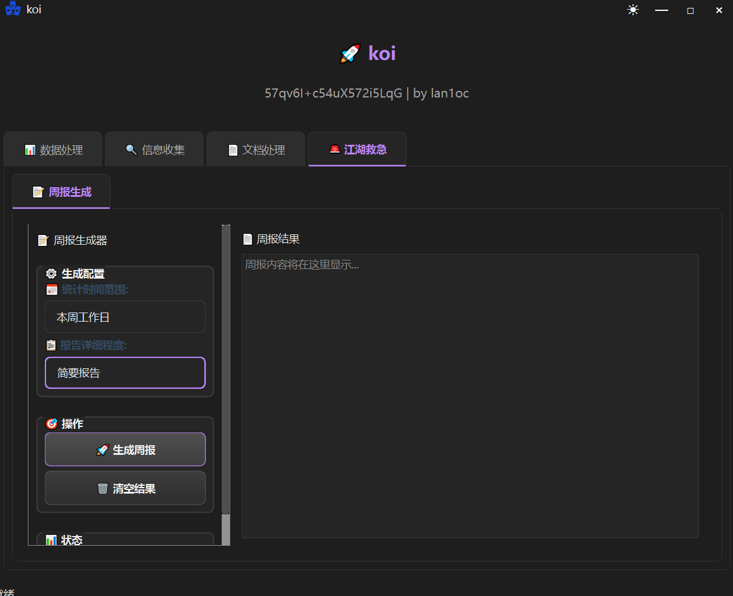Select the 周报生成 sub-tab
Screen dimensions: 733x596
(62, 192)
